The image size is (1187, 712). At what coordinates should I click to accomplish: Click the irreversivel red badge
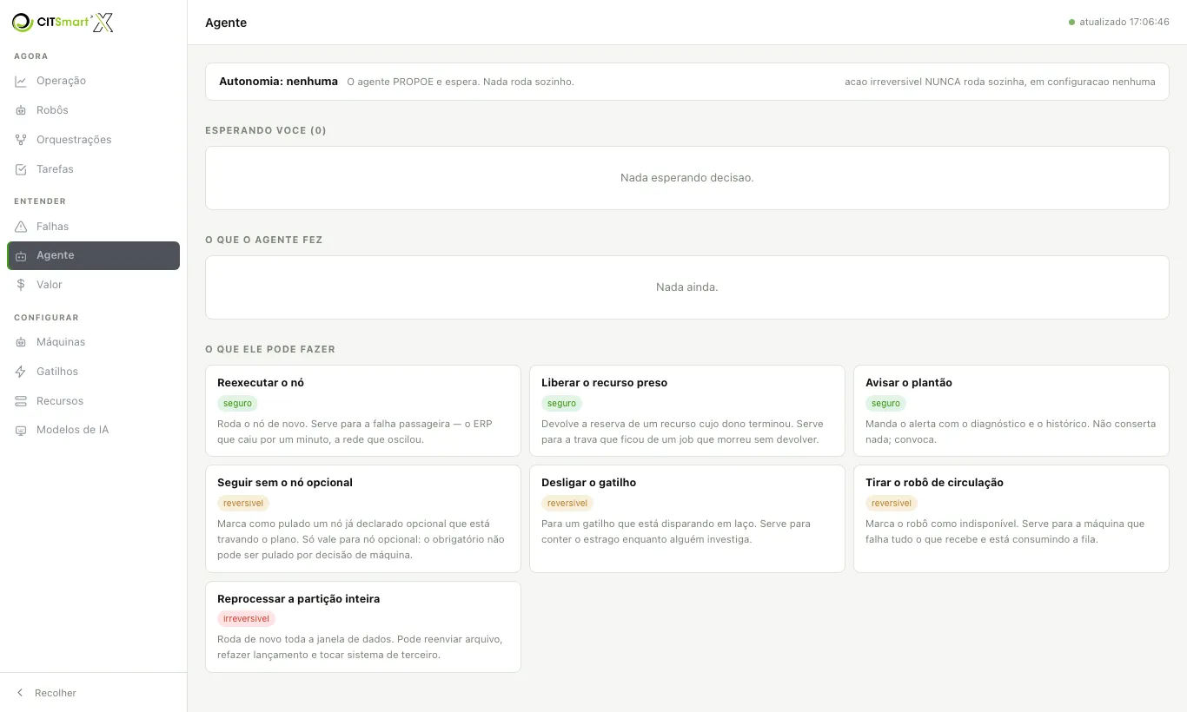point(246,619)
